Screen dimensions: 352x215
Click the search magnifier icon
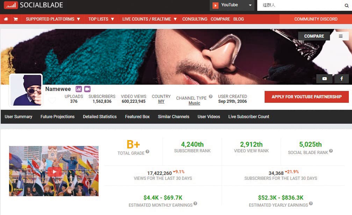[346, 6]
